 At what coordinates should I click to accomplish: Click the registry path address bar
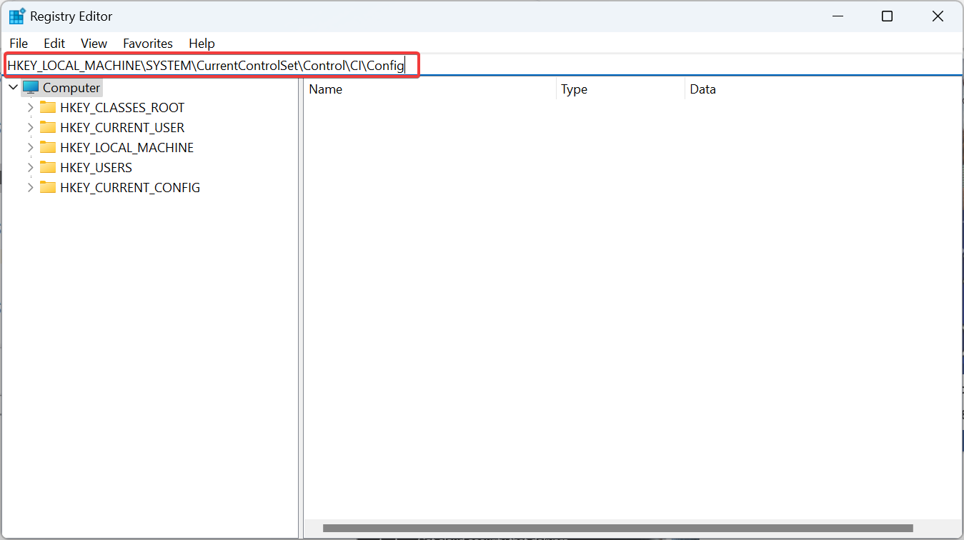pos(483,66)
